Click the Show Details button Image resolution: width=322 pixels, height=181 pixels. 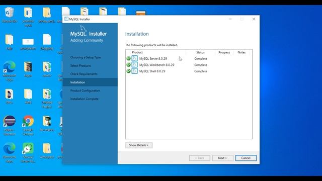[139, 145]
